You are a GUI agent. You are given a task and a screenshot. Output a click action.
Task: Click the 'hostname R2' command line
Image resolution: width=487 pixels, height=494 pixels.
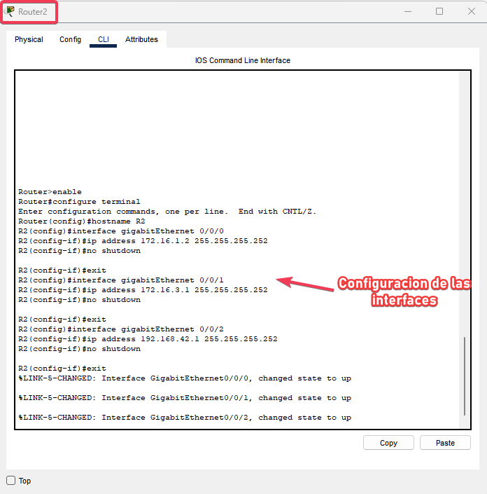82,221
